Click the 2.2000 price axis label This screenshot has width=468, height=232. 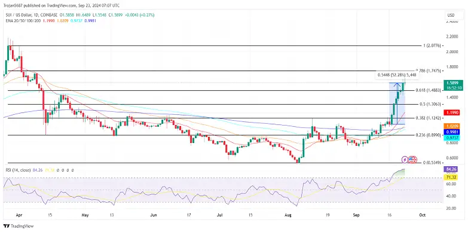point(452,36)
